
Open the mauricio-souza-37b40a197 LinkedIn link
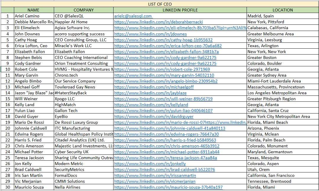[x=168, y=187]
